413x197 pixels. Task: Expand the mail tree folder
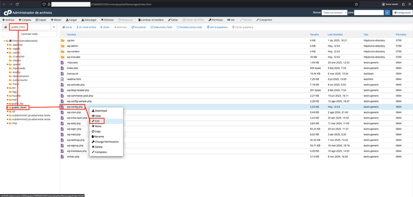coord(8,100)
